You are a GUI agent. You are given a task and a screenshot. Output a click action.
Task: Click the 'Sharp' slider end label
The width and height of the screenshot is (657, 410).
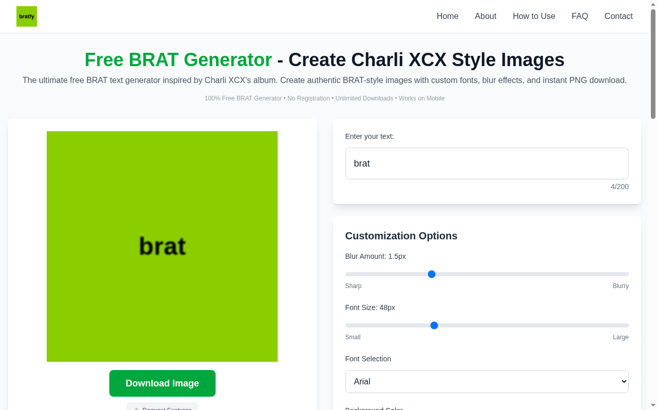(354, 286)
